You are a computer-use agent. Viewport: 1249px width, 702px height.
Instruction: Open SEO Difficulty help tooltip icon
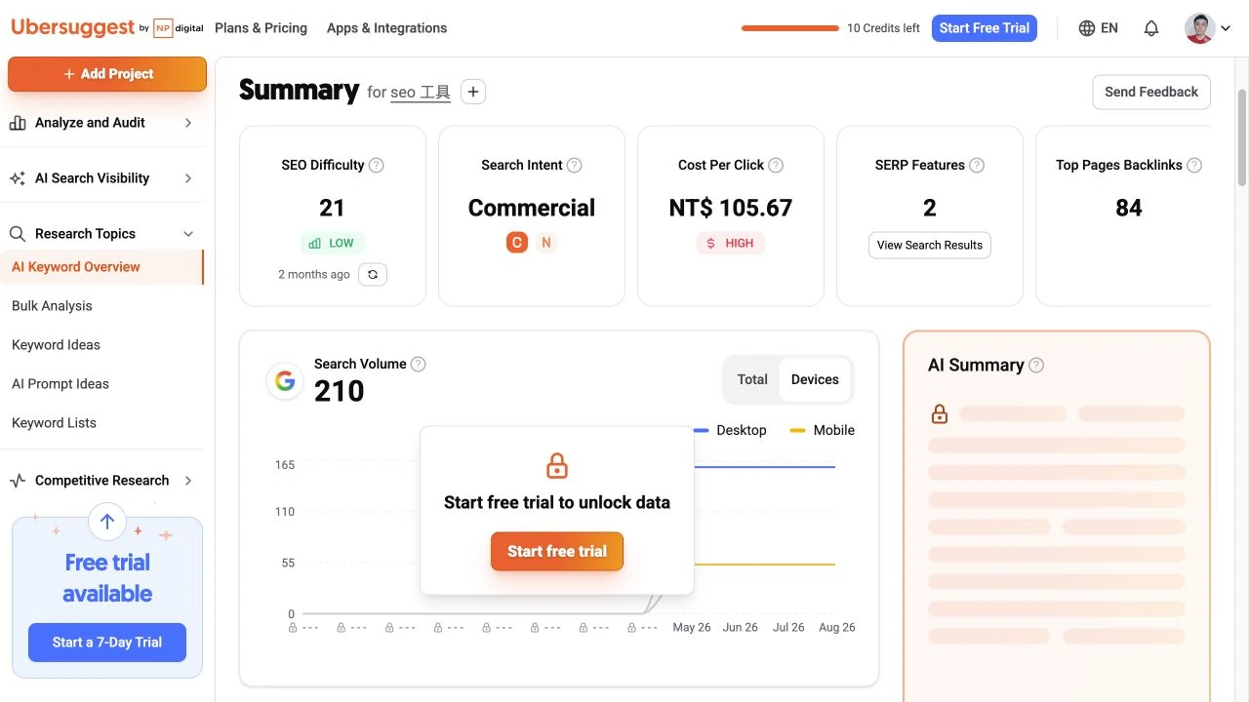pyautogui.click(x=377, y=165)
